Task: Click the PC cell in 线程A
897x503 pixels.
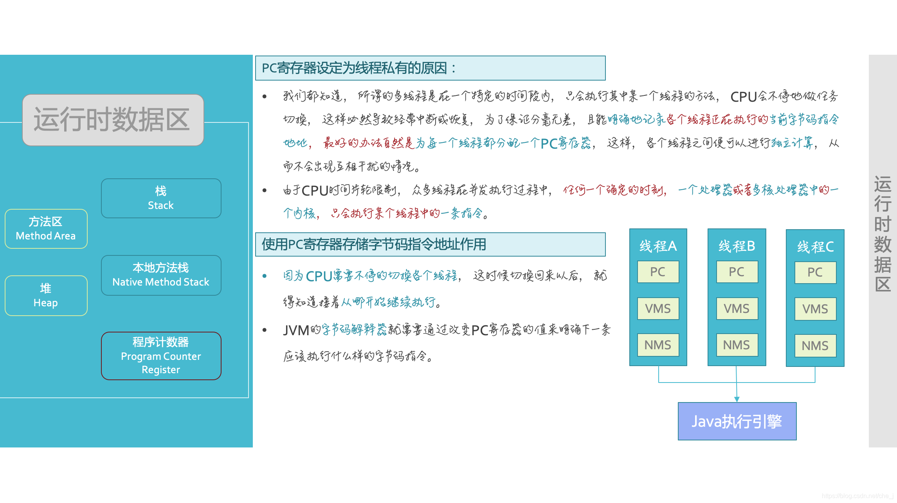Action: 658,272
